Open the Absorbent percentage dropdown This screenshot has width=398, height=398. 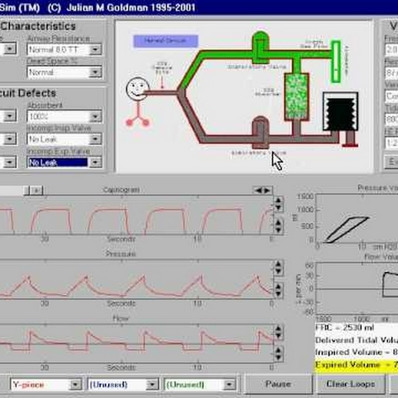pos(96,117)
